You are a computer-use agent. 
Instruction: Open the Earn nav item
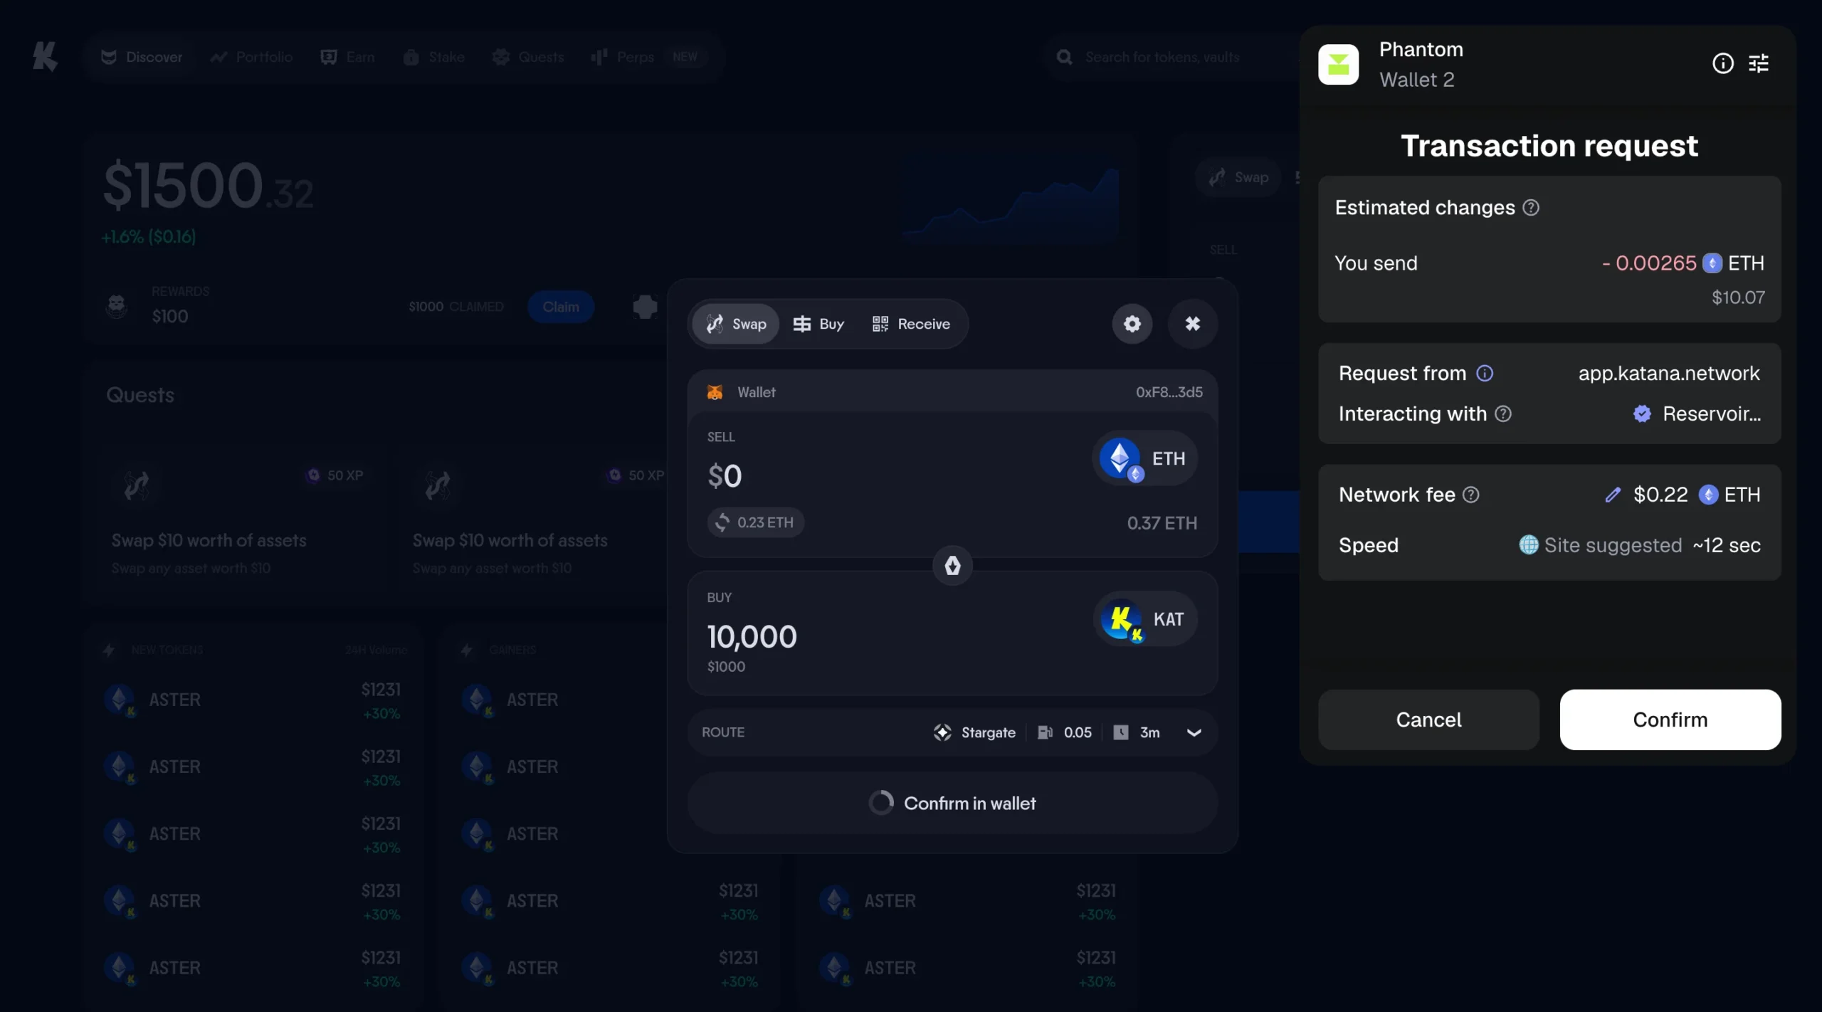pyautogui.click(x=348, y=57)
